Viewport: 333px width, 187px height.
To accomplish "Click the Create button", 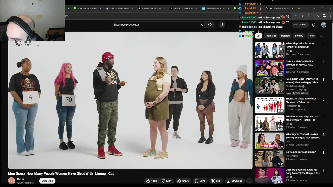I will pos(300,25).
